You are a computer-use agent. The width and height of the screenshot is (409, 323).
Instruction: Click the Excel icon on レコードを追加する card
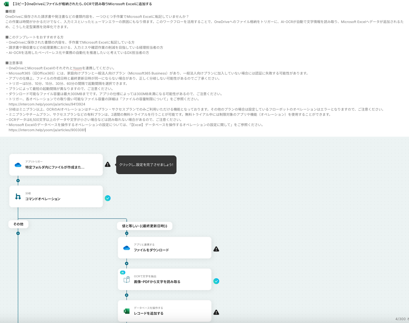point(127,311)
